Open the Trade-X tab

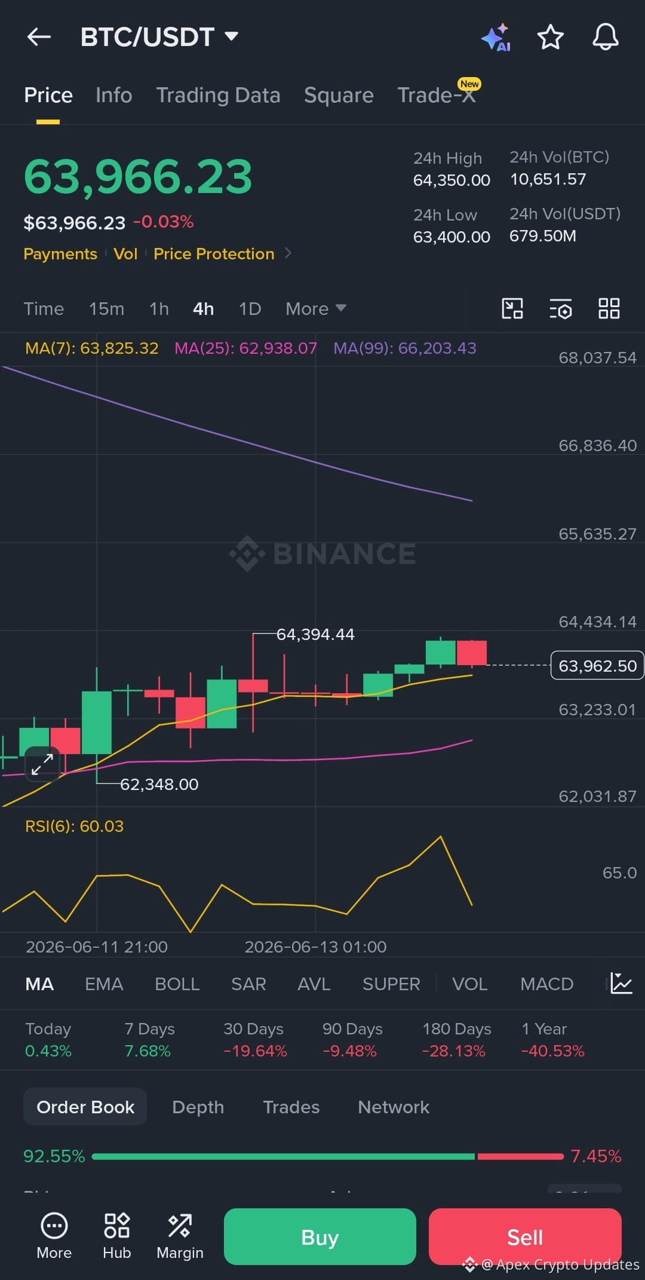tap(437, 95)
